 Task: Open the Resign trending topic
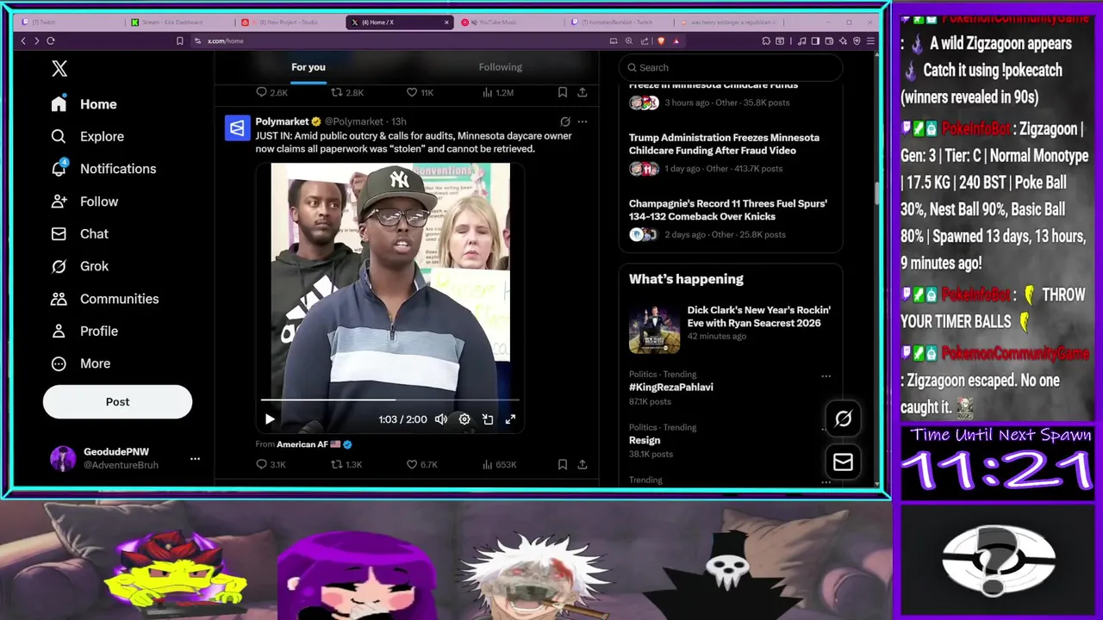point(645,440)
